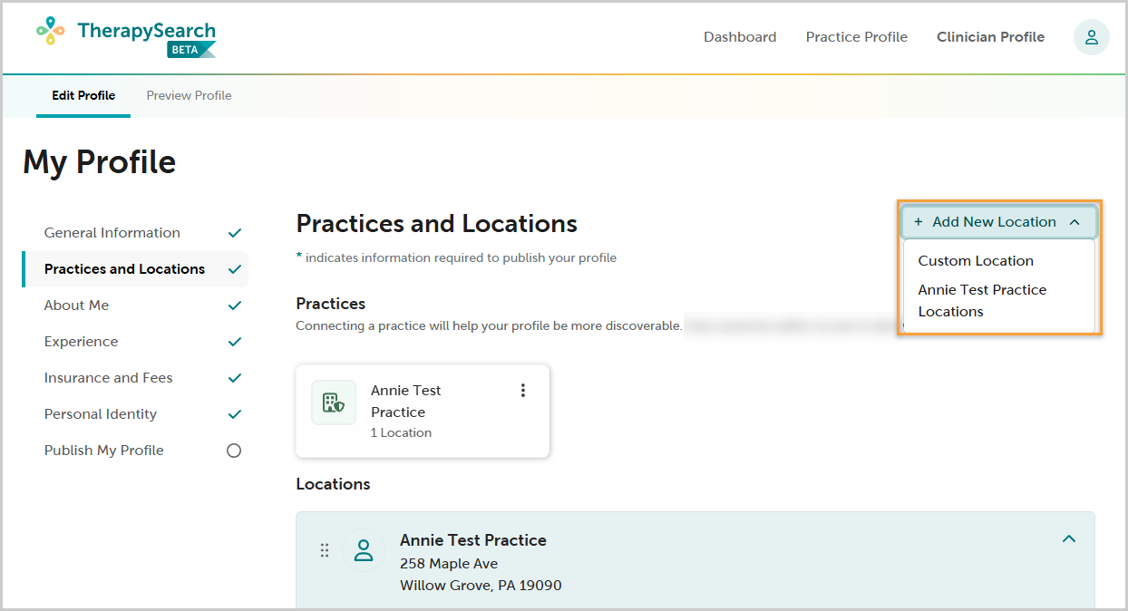Click the empty circle next to Publish My Profile
The height and width of the screenshot is (611, 1128).
click(234, 451)
